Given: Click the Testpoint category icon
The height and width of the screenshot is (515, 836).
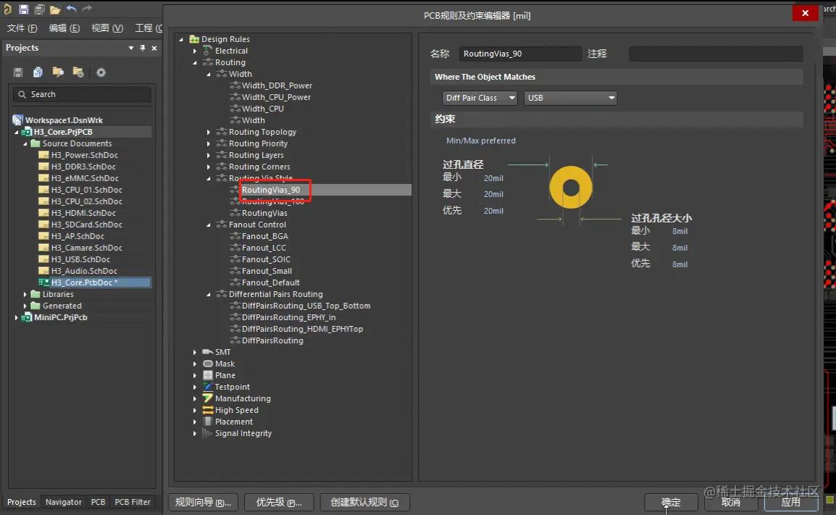Looking at the screenshot, I should click(x=208, y=387).
